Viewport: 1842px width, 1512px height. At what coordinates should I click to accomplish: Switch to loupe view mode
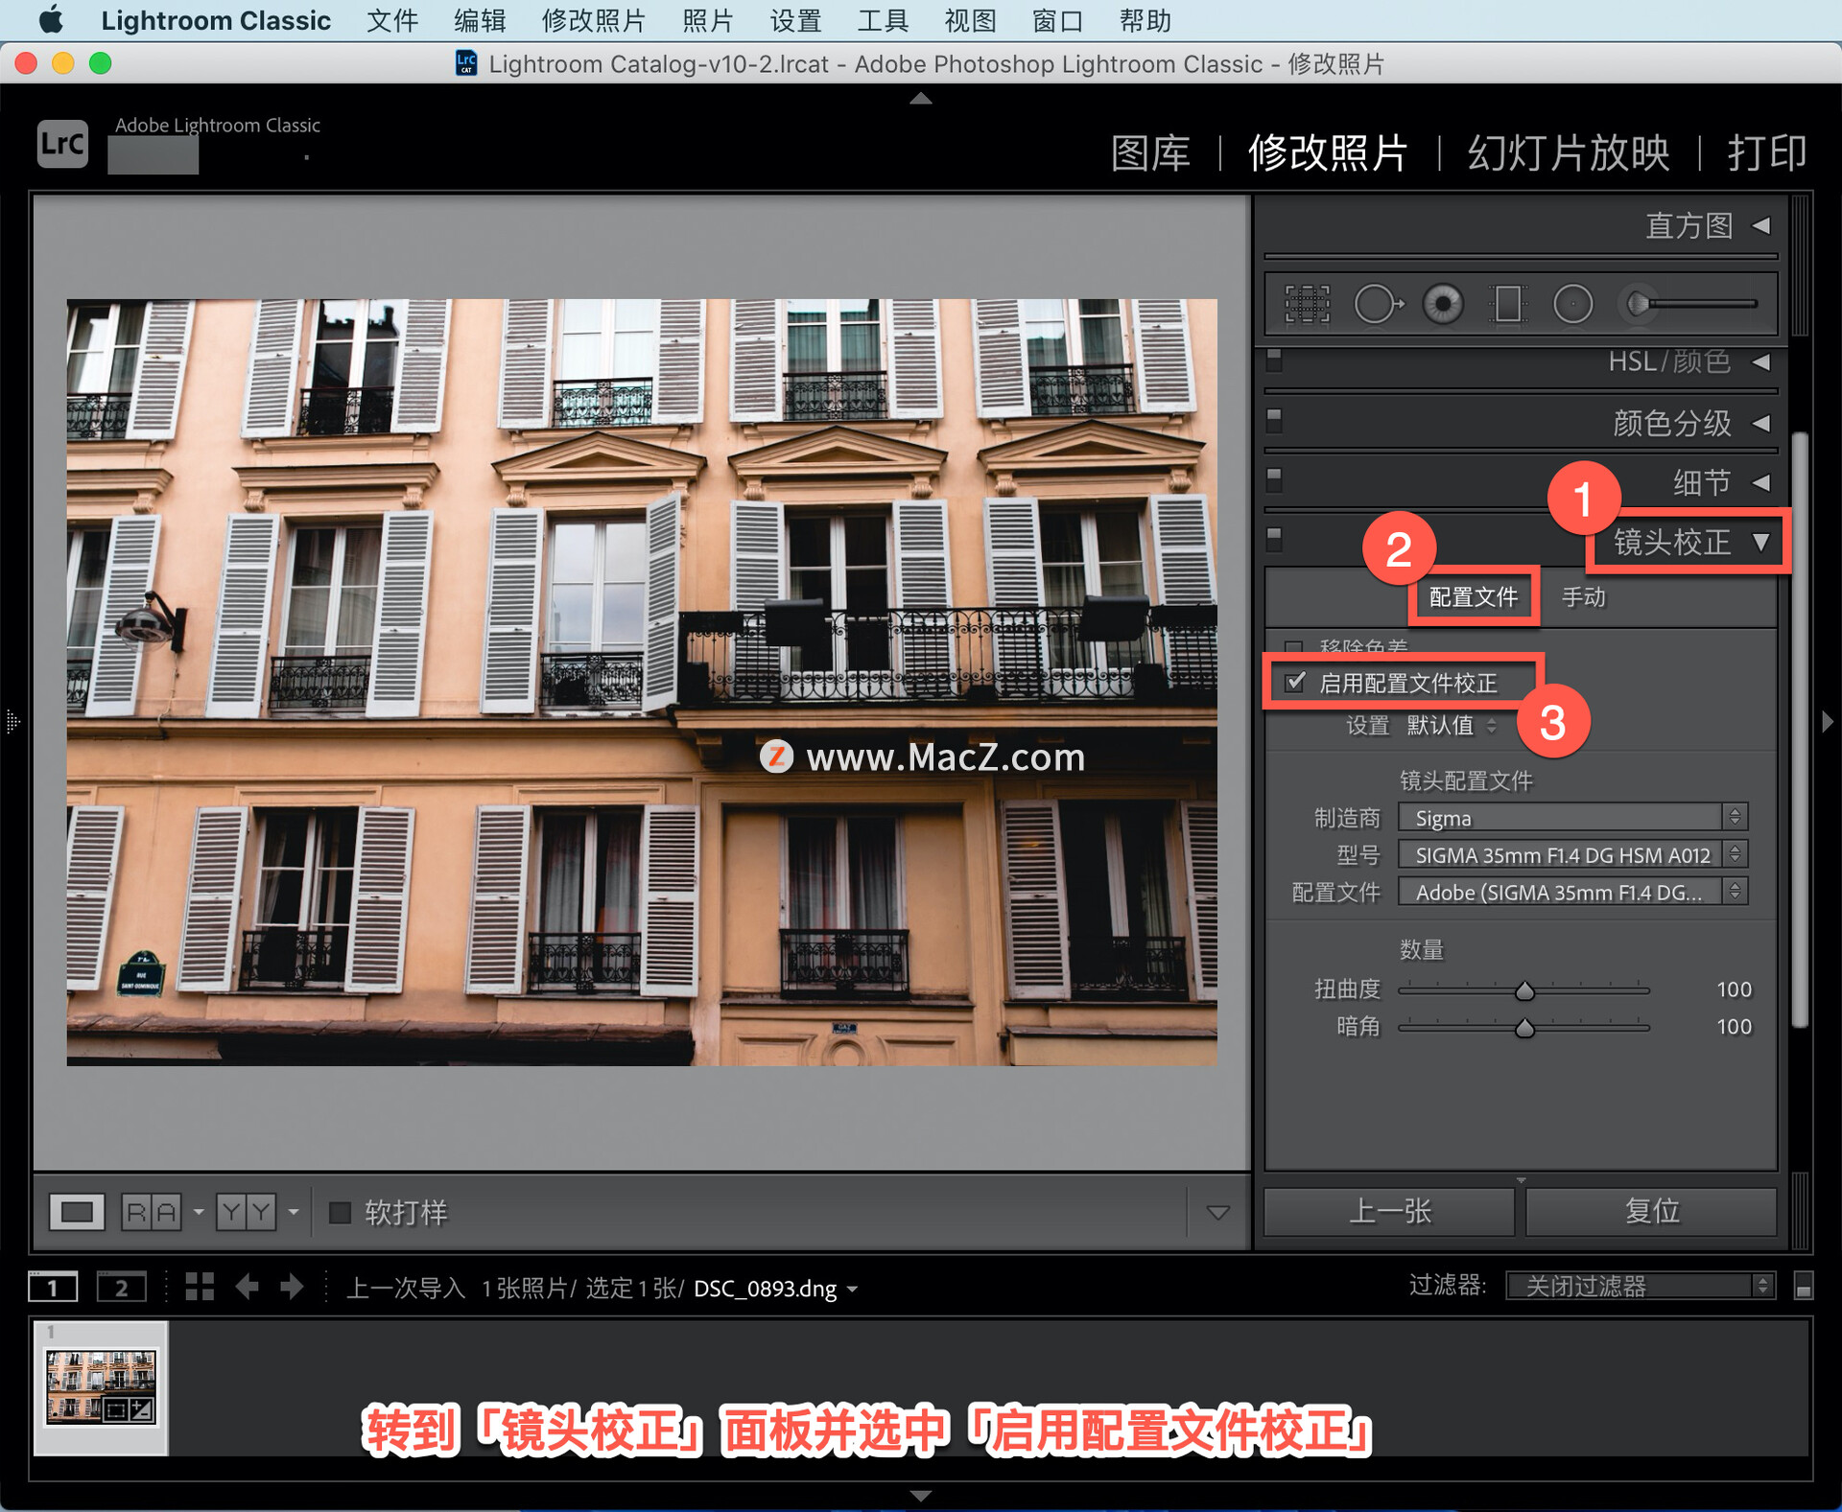77,1212
